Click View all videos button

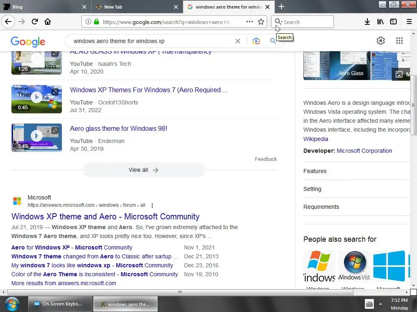coord(144,170)
